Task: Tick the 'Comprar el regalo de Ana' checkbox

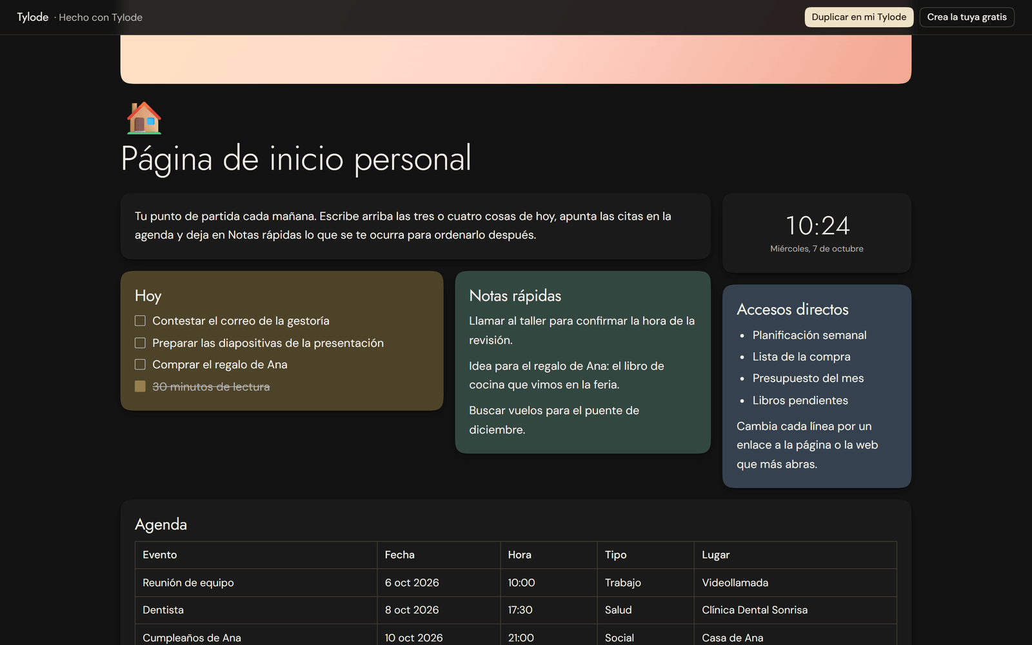Action: (140, 364)
